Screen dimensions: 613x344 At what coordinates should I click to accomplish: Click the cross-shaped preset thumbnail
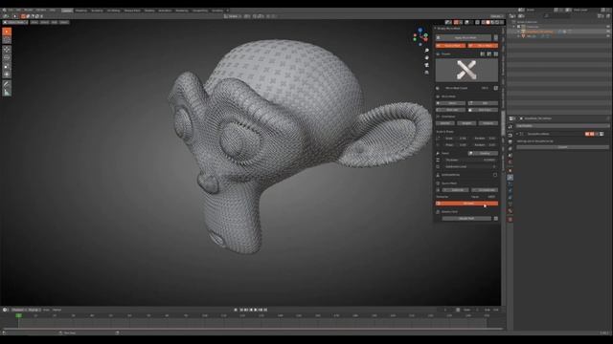point(466,70)
